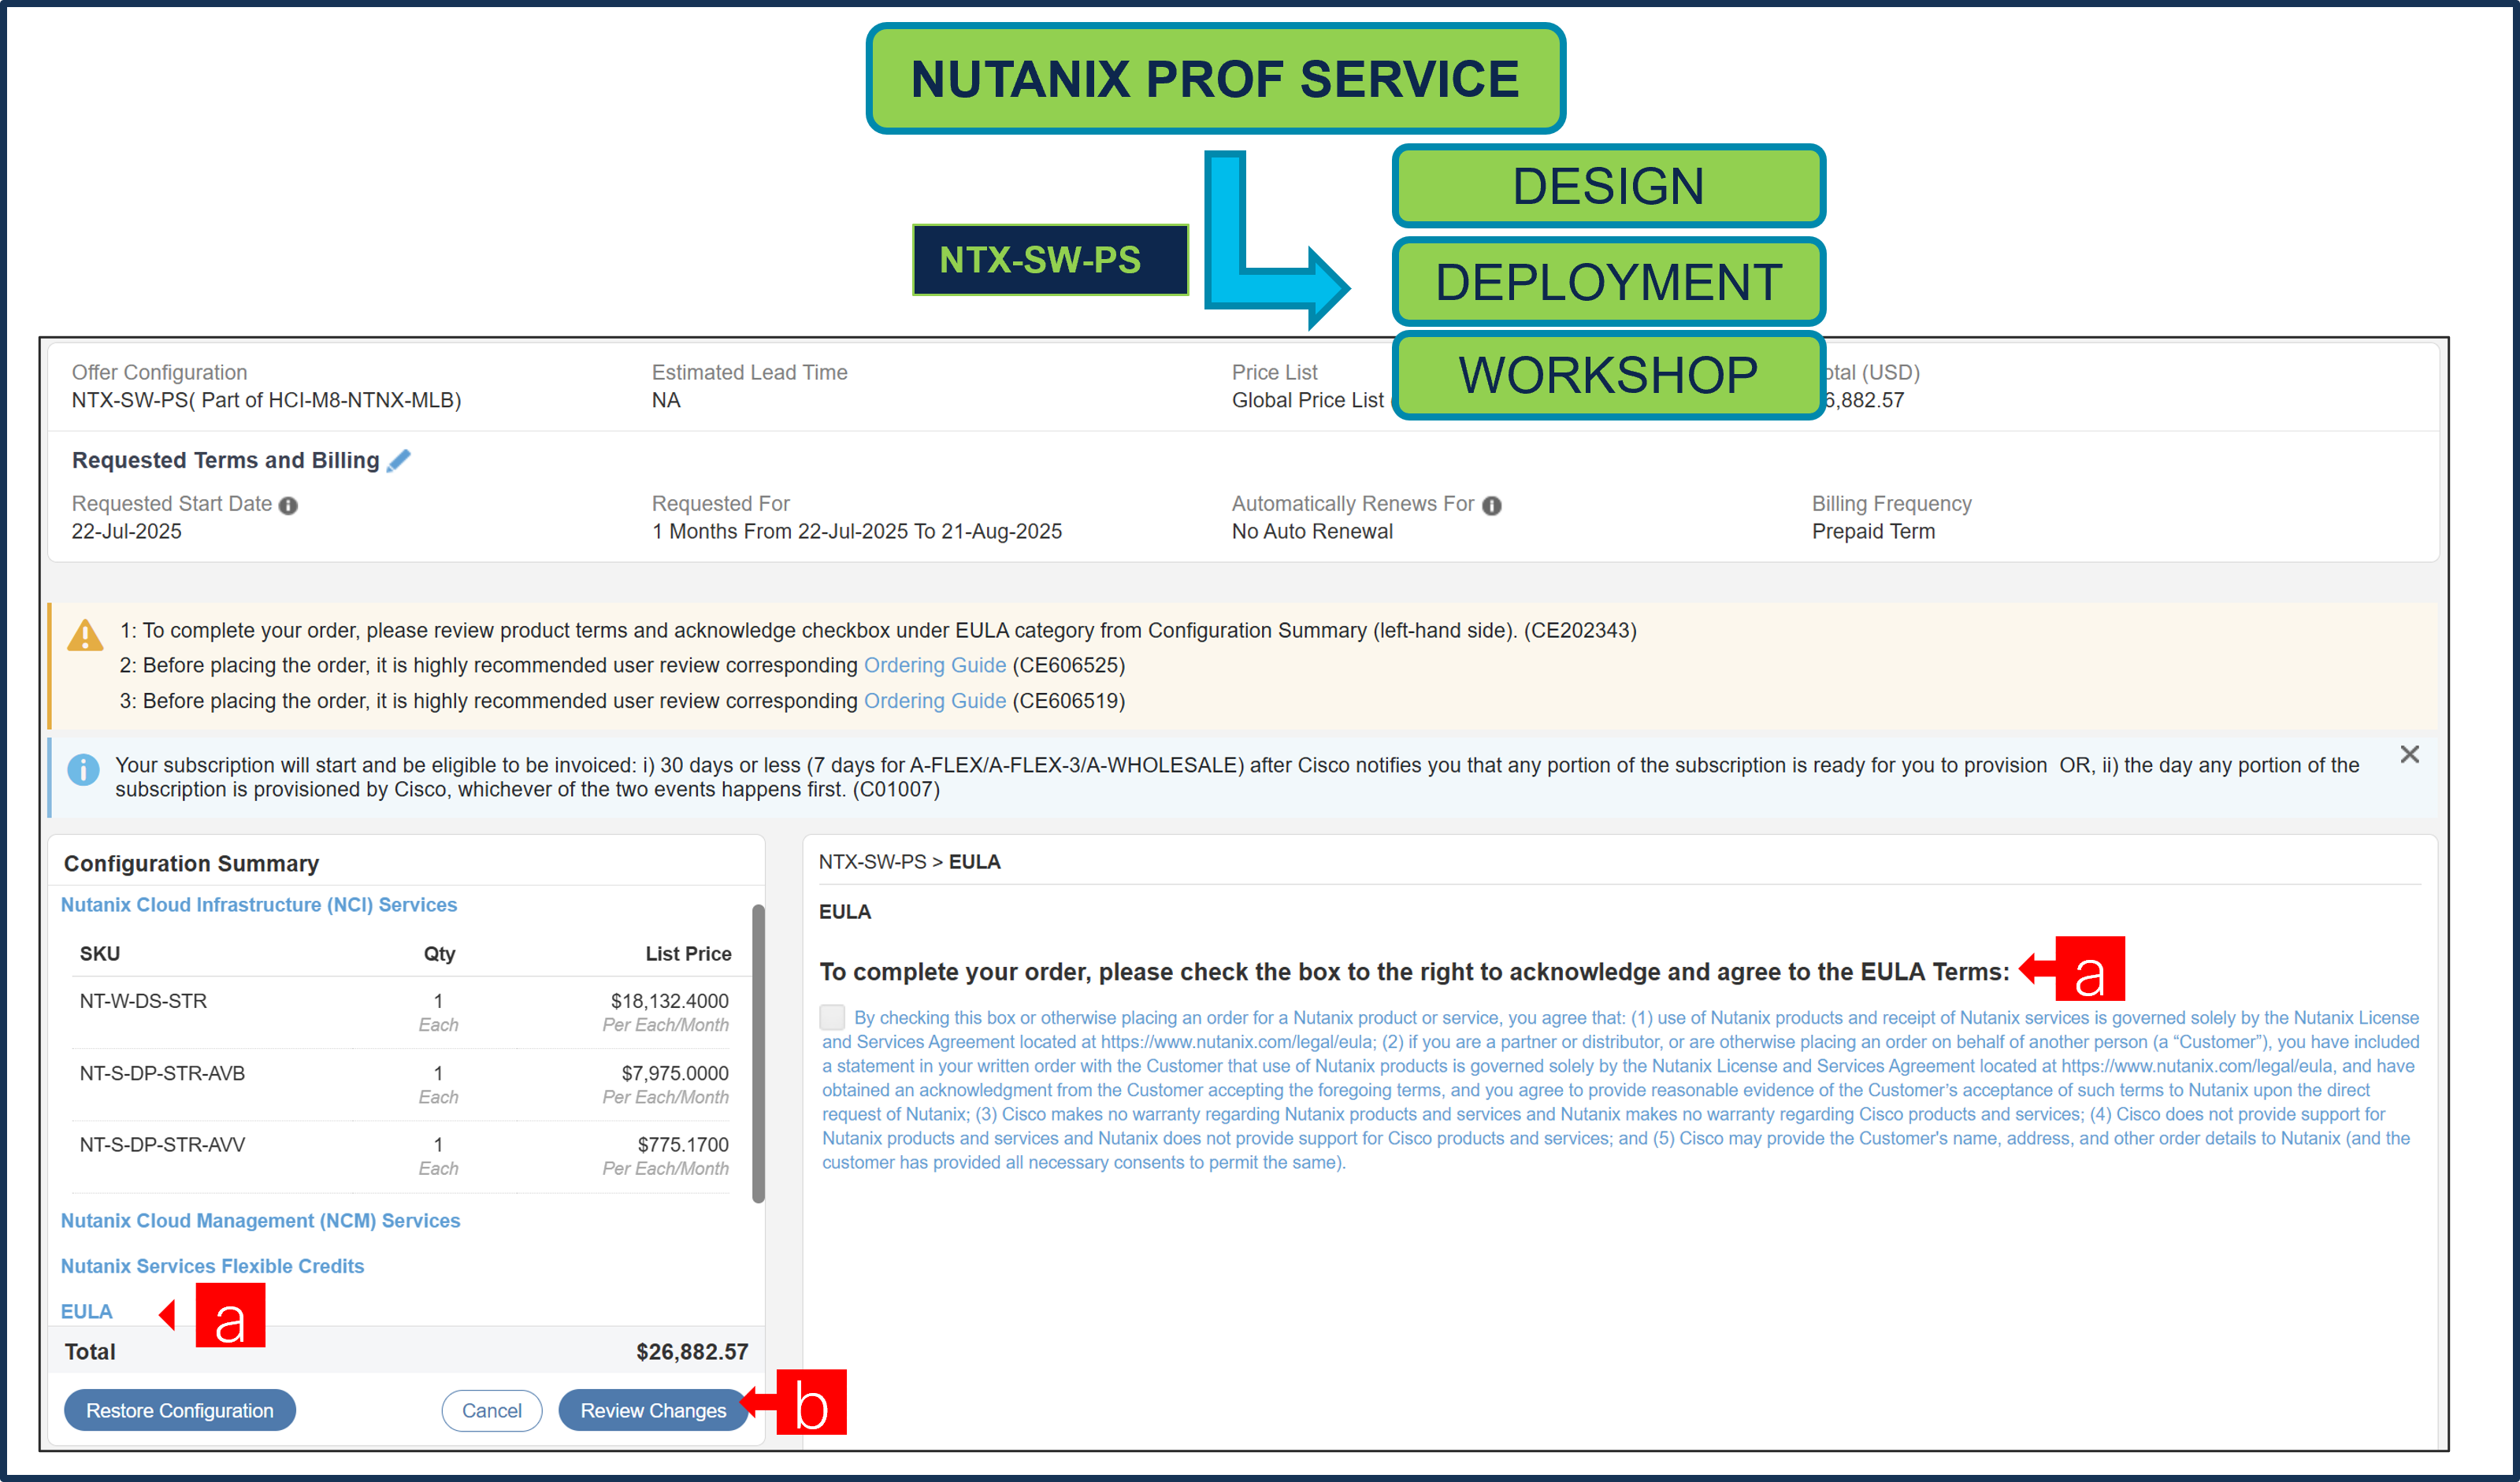Expand Nutanix Services Flexible Credits section
This screenshot has height=1482, width=2520.
pyautogui.click(x=213, y=1266)
